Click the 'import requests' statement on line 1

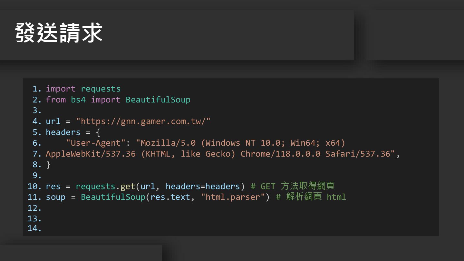(x=83, y=89)
